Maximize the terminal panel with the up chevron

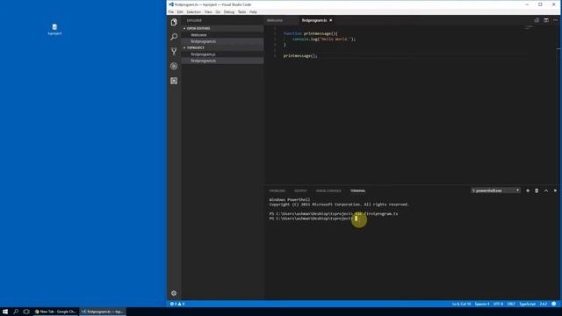pyautogui.click(x=546, y=190)
